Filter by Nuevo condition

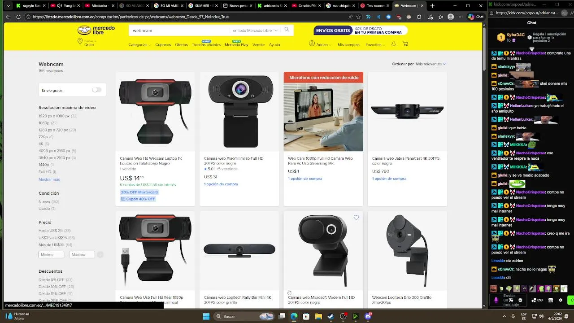click(x=49, y=202)
